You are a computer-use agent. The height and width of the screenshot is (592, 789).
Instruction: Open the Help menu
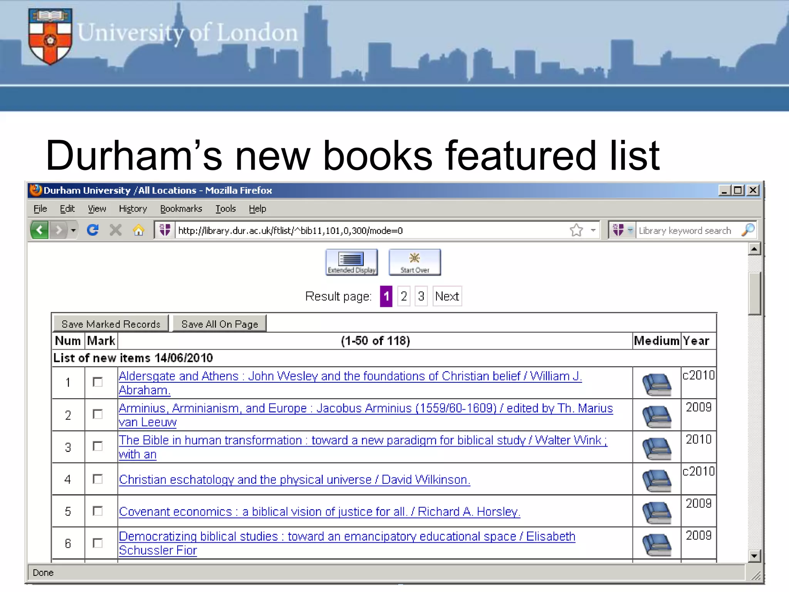tap(257, 209)
